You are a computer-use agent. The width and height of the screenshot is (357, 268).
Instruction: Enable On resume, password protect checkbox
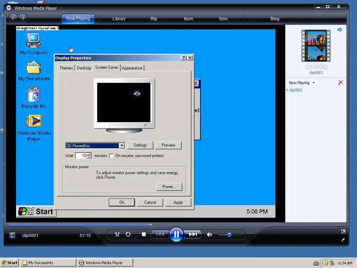pos(111,156)
